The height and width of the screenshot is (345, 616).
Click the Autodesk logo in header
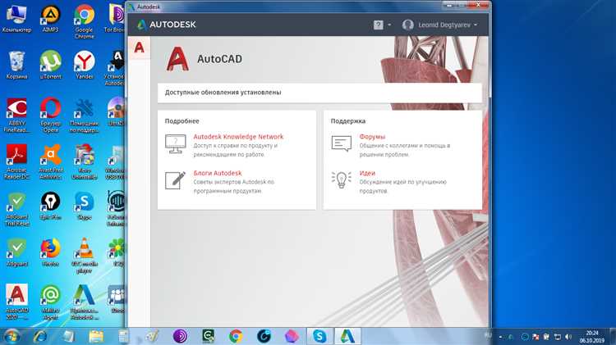(167, 25)
